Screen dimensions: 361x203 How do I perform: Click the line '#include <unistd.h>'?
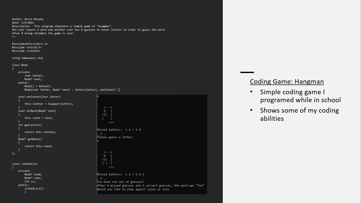tap(27, 47)
